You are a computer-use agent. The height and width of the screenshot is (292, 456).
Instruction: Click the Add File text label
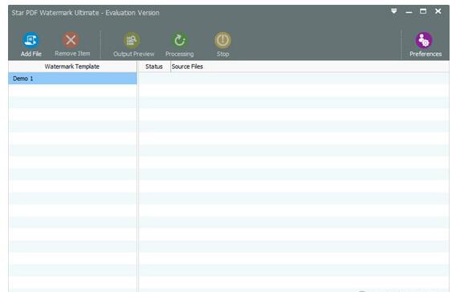click(31, 54)
